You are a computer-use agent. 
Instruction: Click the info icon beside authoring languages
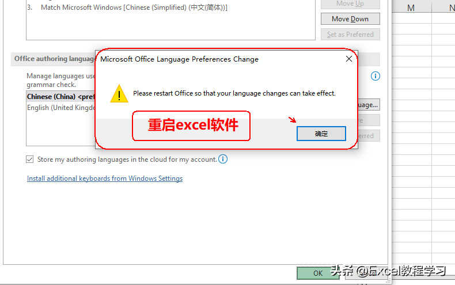point(375,76)
